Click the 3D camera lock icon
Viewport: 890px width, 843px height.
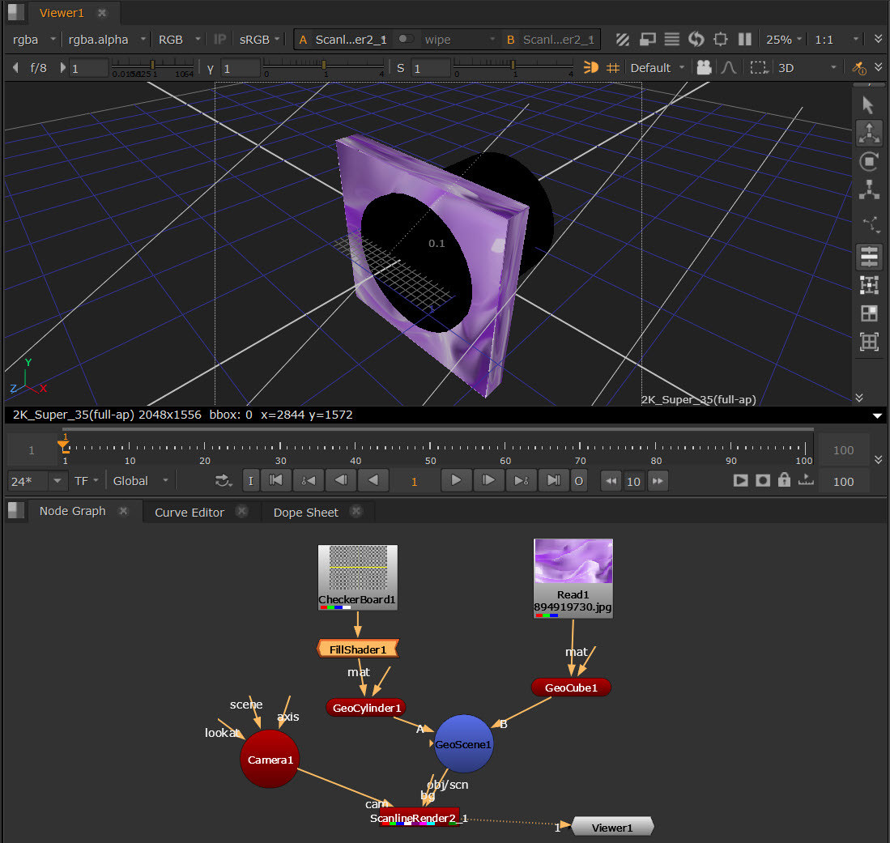point(705,68)
